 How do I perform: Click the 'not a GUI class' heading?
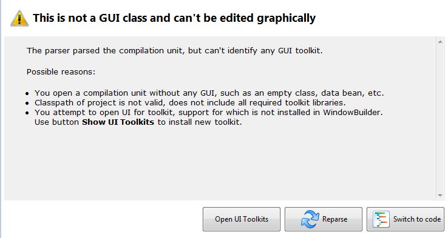coord(174,18)
